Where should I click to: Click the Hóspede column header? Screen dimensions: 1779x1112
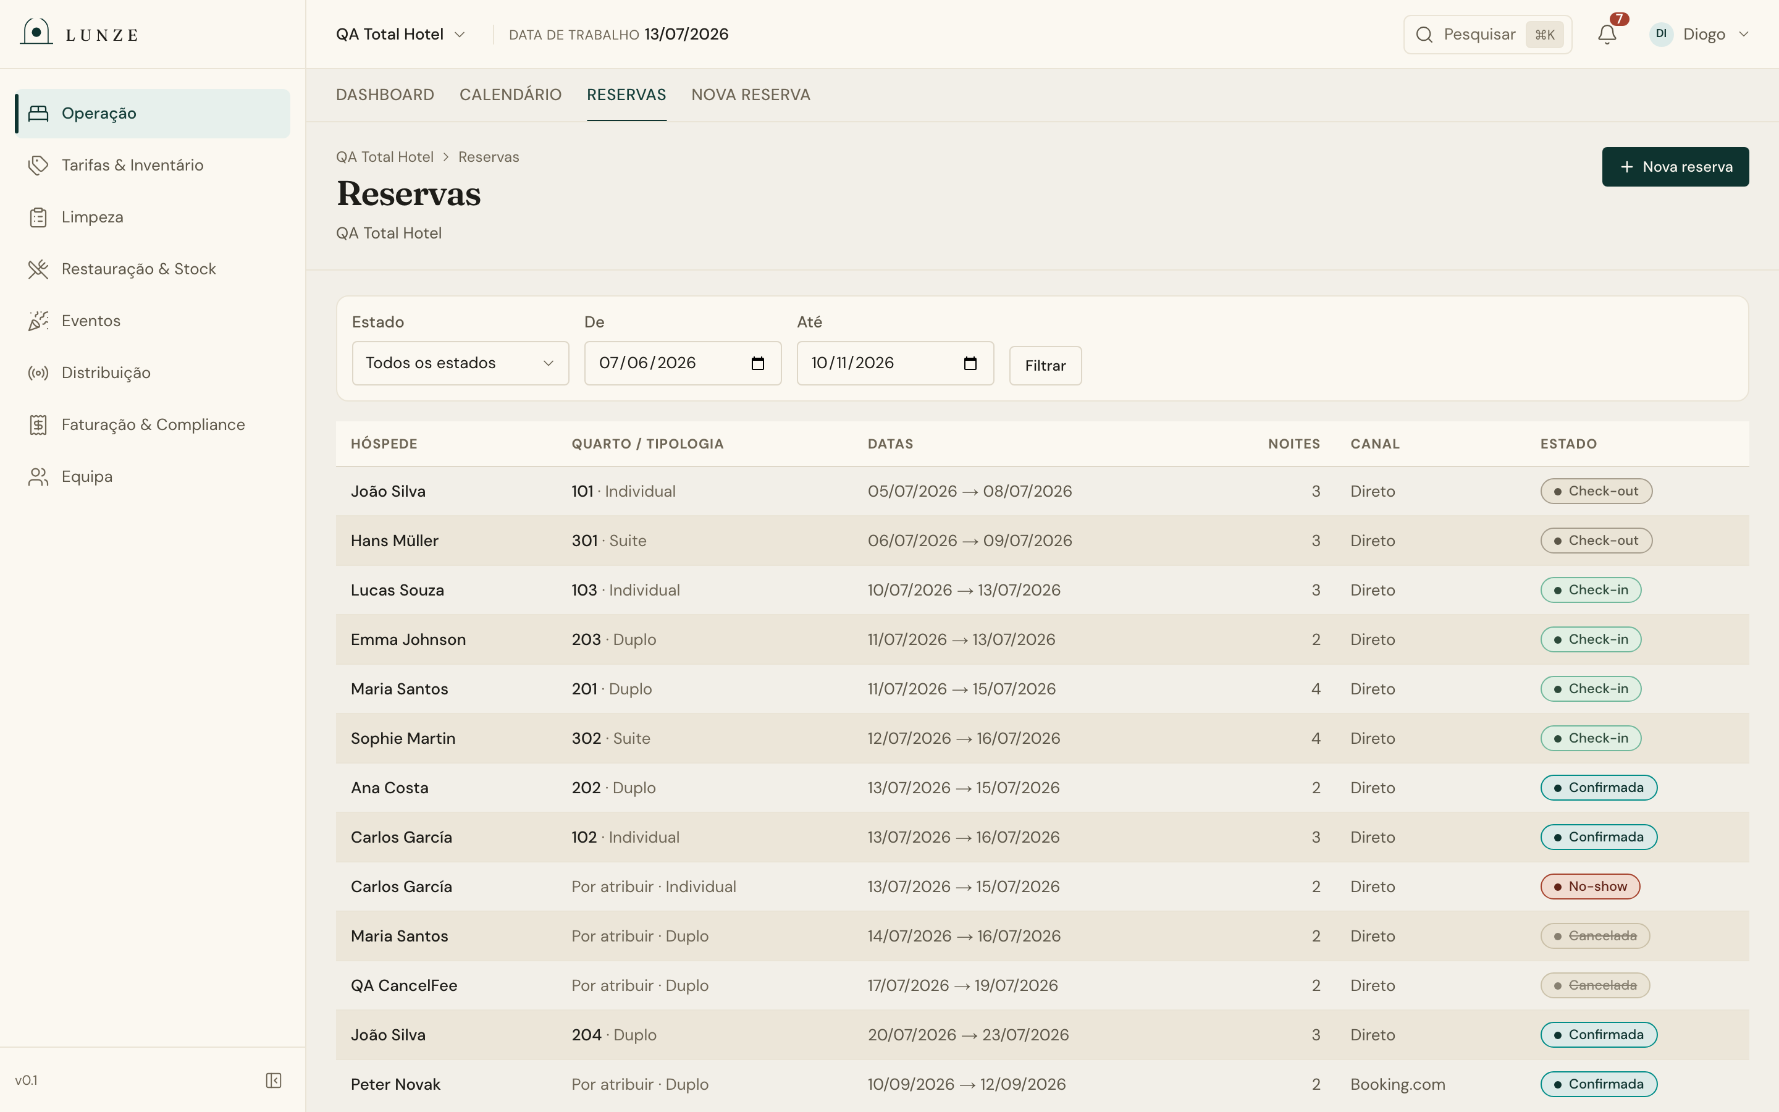[x=384, y=444]
